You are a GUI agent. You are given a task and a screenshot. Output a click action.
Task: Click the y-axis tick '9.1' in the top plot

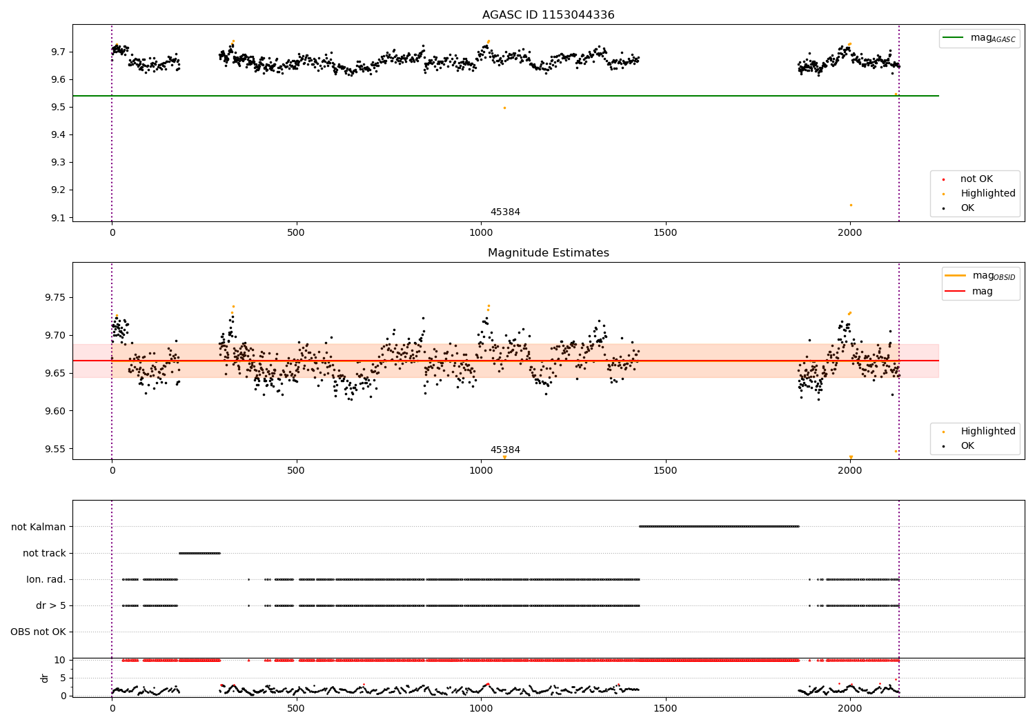[59, 218]
